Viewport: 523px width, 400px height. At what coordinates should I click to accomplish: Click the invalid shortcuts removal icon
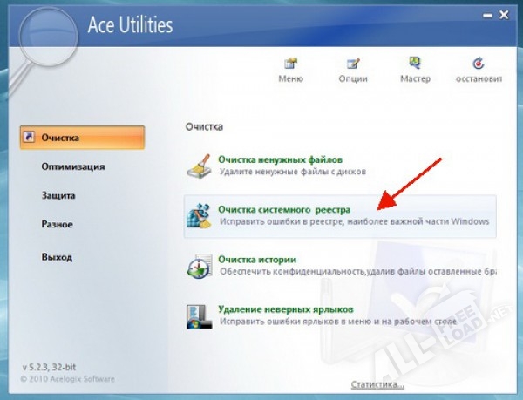pyautogui.click(x=200, y=315)
